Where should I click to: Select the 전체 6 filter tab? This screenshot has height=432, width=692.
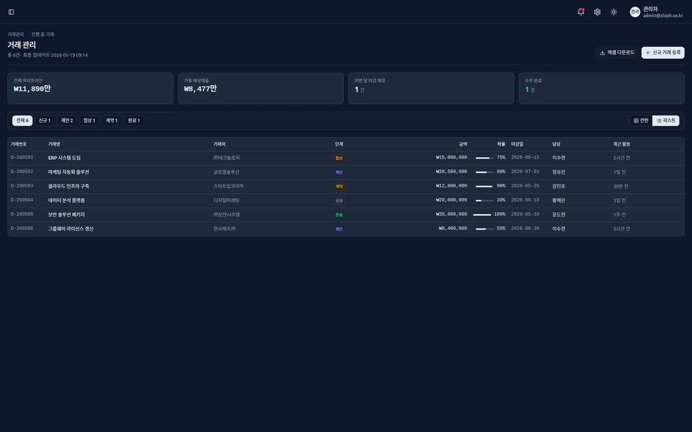click(x=22, y=121)
